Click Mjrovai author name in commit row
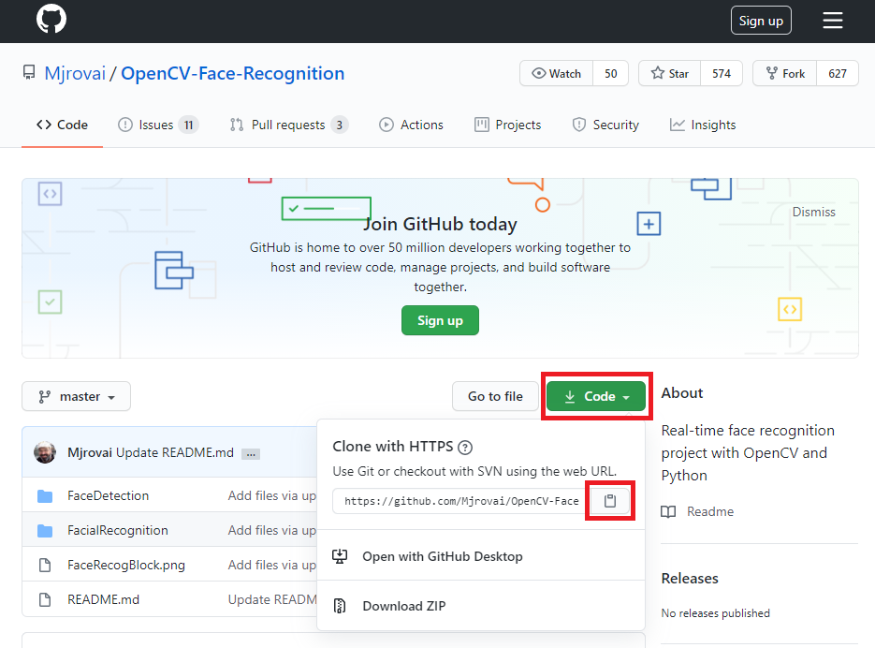 [x=90, y=452]
